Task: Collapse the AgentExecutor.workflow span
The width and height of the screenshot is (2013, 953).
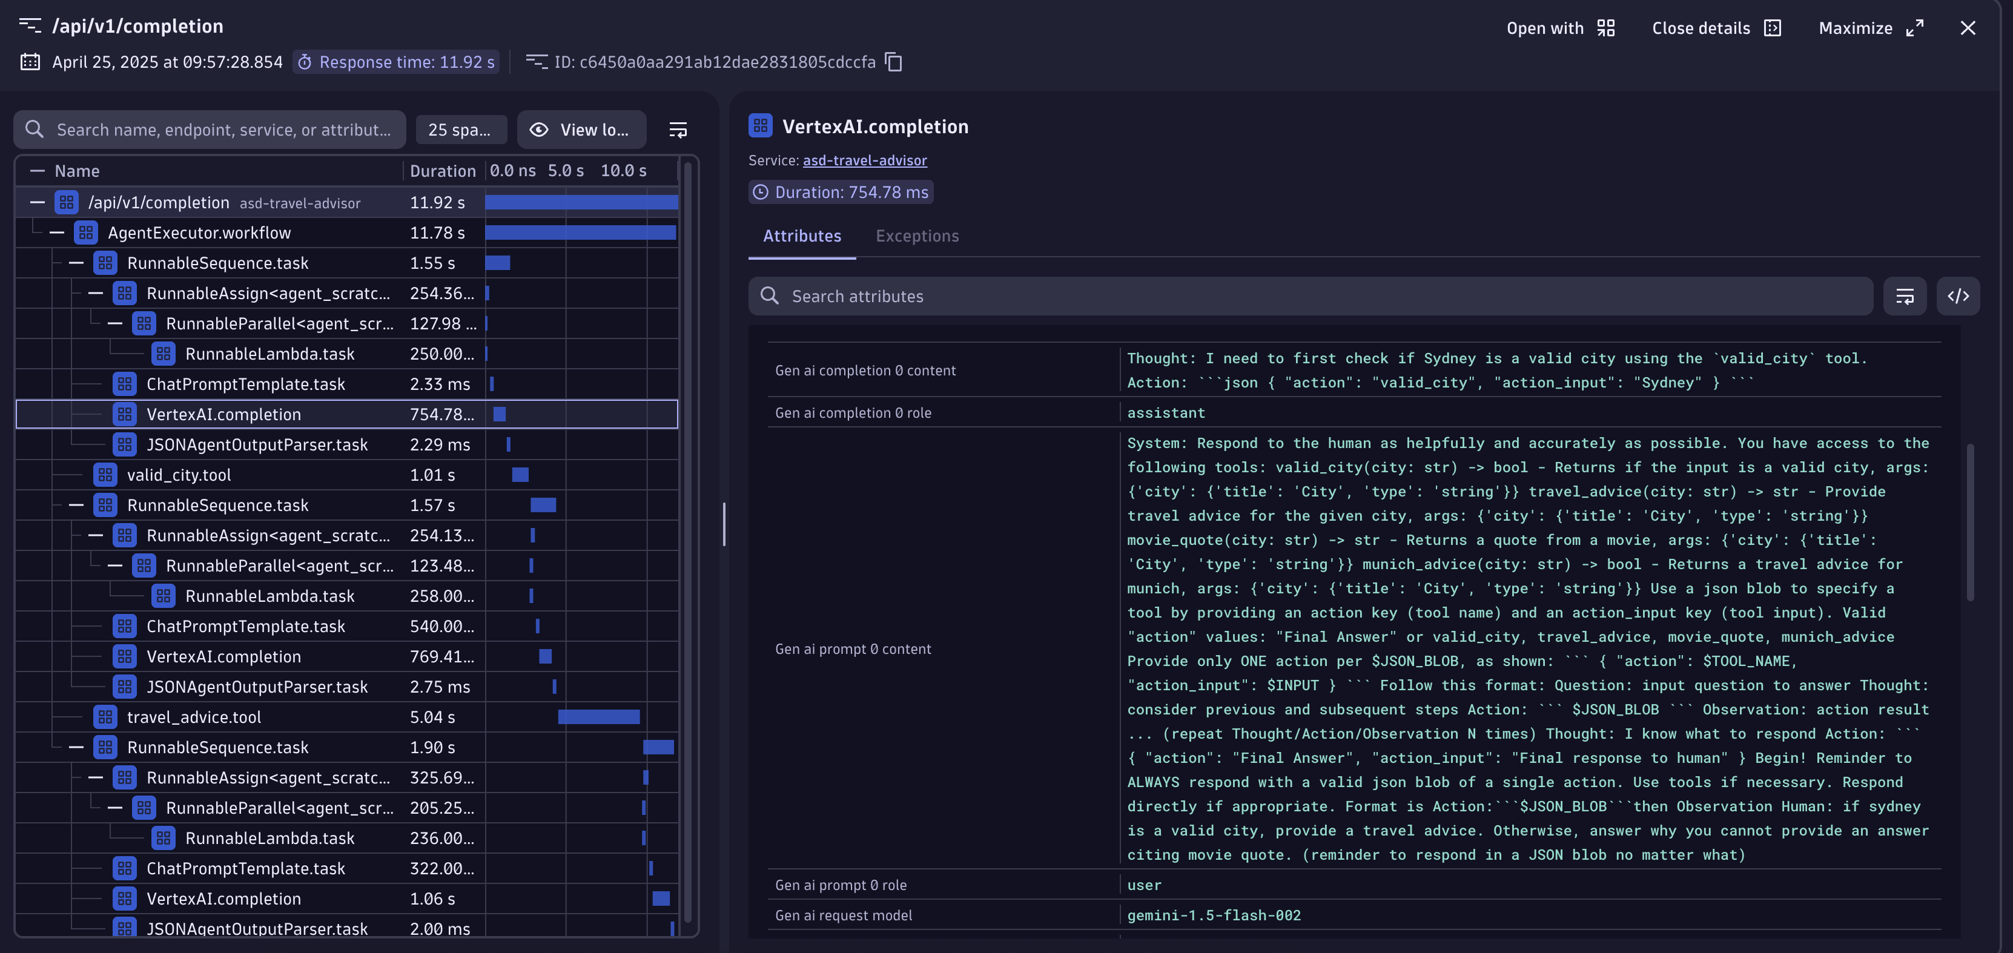Action: [x=56, y=232]
